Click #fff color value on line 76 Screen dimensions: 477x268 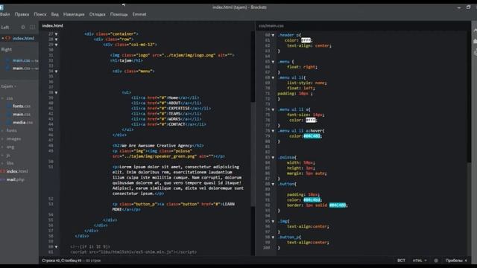point(311,121)
